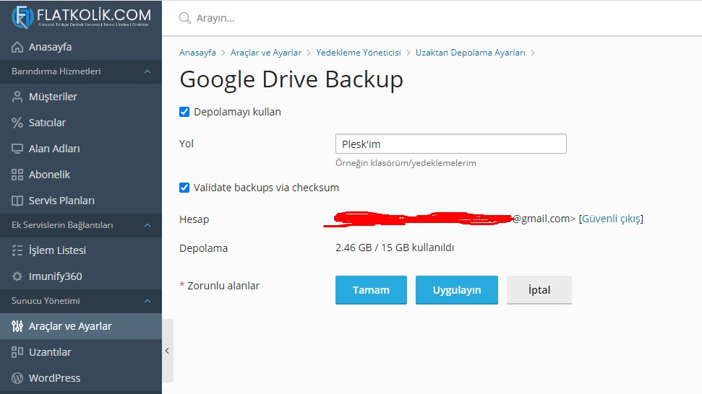The image size is (702, 394).
Task: Open Araçlar ve Ayarlar breadcrumb link
Action: coord(266,53)
